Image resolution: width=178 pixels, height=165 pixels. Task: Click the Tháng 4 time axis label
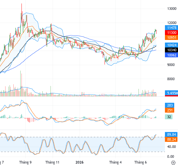click(x=115, y=162)
